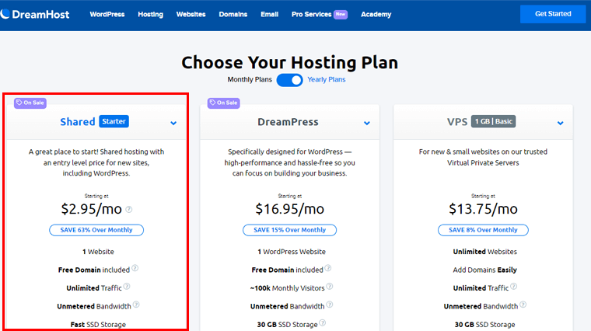Open the Email menu
Image resolution: width=591 pixels, height=331 pixels.
pyautogui.click(x=270, y=14)
